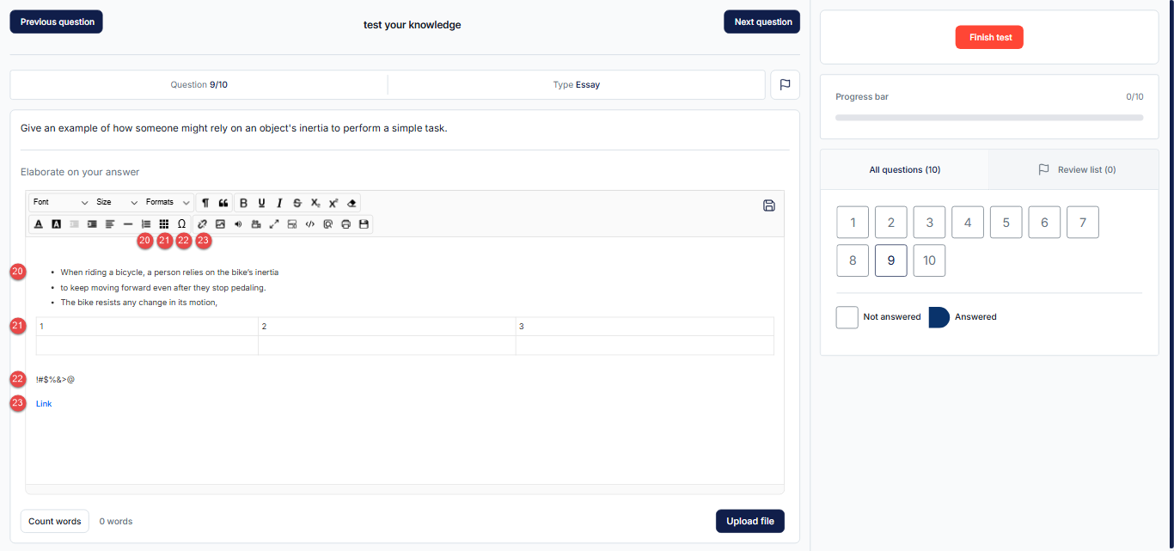Open the special characters (Omega) tool
1174x551 pixels.
coord(181,223)
